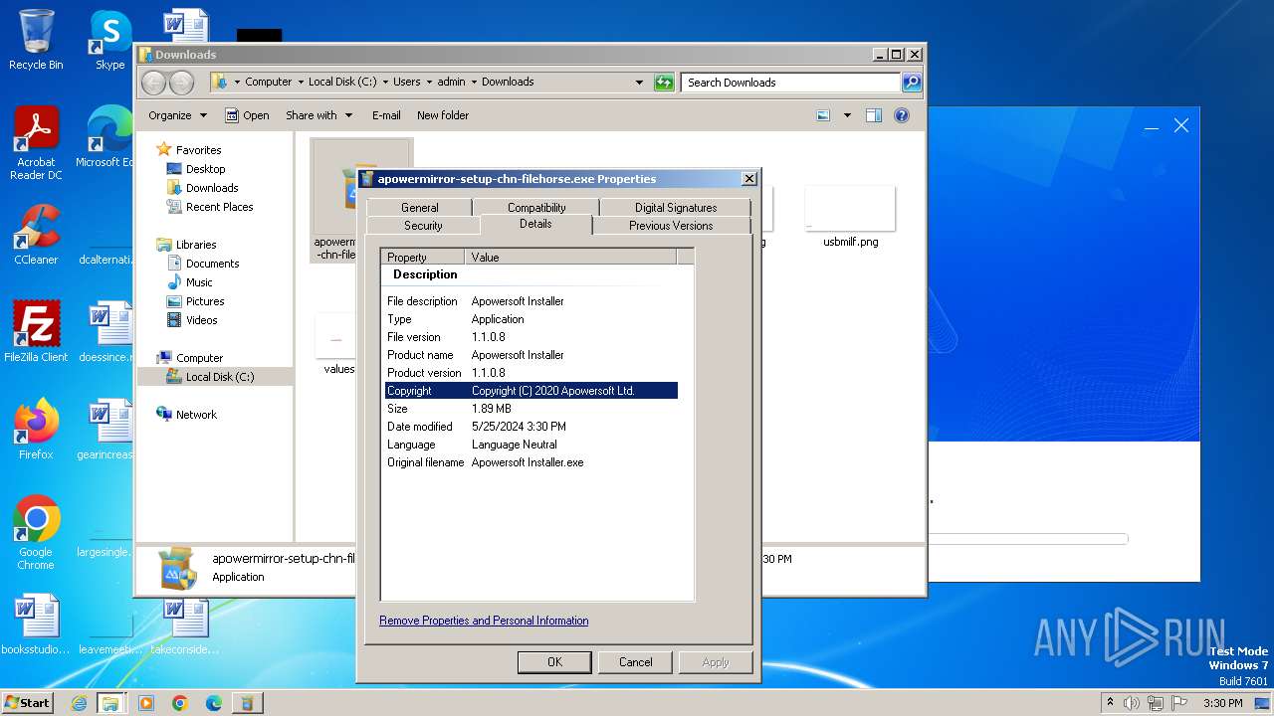The width and height of the screenshot is (1274, 716).
Task: Click Remove Properties and Personal Information link
Action: pos(484,621)
